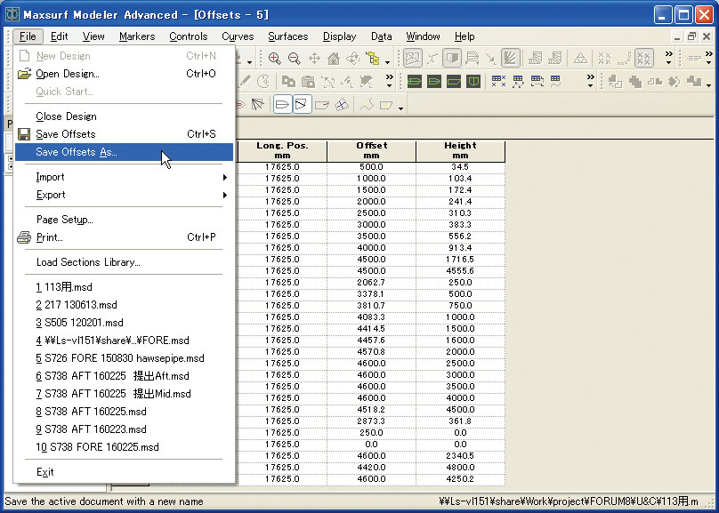Toggle the highlighted markers display button
The image size is (719, 513).
point(644,59)
